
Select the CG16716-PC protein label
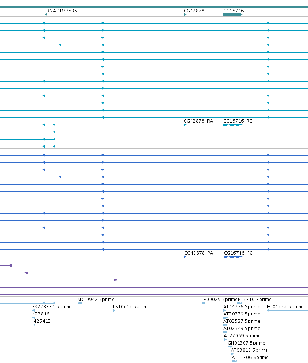(x=238, y=253)
